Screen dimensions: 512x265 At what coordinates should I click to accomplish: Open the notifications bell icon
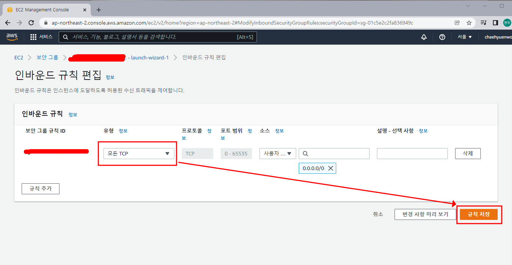(424, 37)
